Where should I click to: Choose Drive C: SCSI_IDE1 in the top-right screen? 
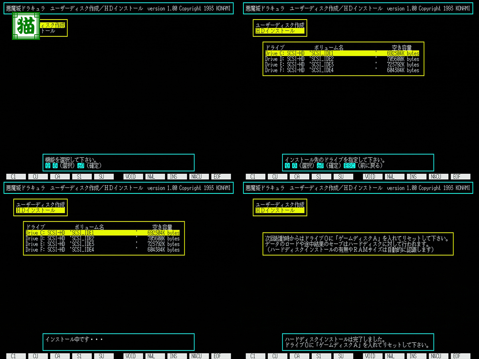click(x=342, y=53)
